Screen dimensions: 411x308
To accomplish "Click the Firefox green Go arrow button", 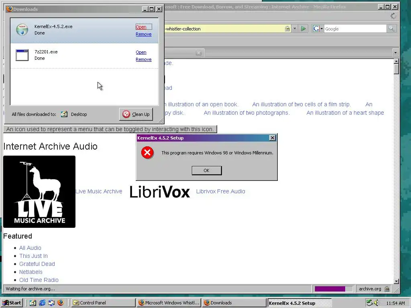I will point(303,28).
